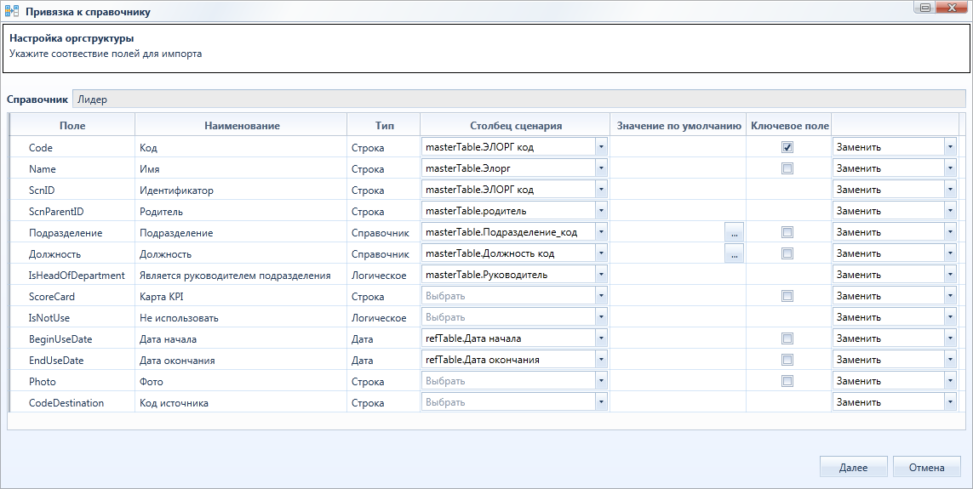This screenshot has width=973, height=489.
Task: Click the Наименование column header
Action: coord(242,125)
